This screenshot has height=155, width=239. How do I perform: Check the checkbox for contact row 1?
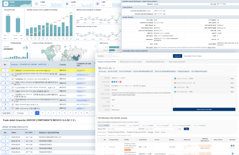(x=99, y=147)
